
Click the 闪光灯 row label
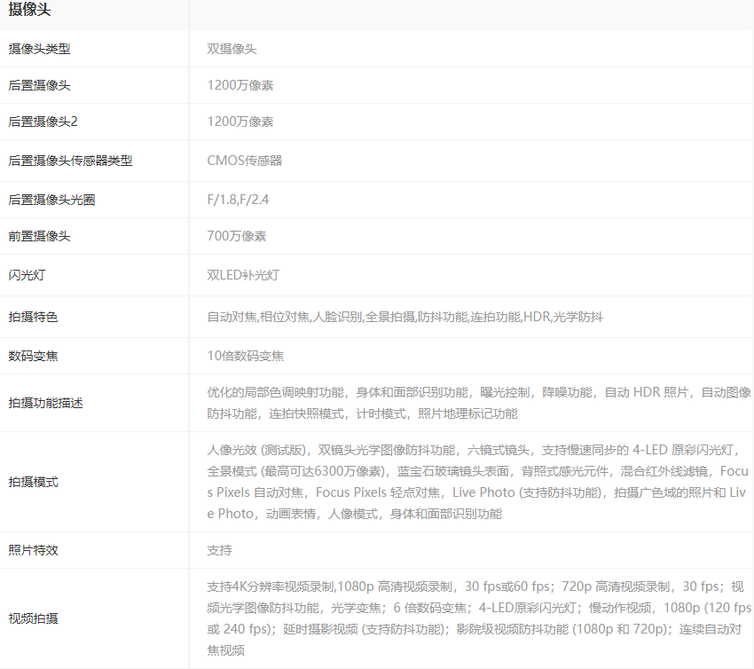[x=27, y=275]
